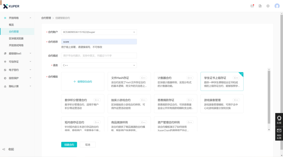Open the document icon in header
The image size is (283, 157).
tap(260, 6)
